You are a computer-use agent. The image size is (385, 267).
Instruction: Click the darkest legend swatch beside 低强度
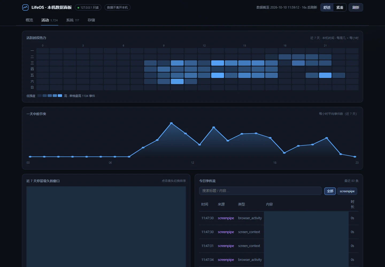(x=40, y=96)
